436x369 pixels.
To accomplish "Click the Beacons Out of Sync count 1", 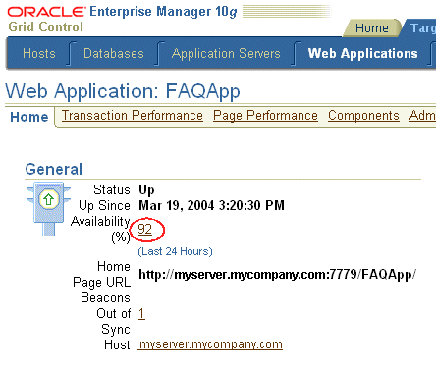I will pyautogui.click(x=141, y=313).
